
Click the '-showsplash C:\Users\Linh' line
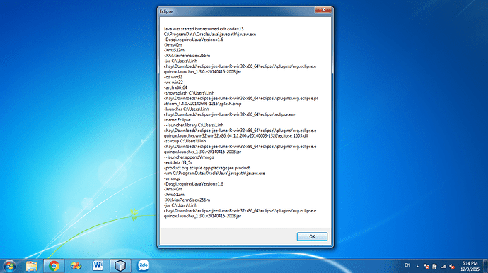coord(189,93)
